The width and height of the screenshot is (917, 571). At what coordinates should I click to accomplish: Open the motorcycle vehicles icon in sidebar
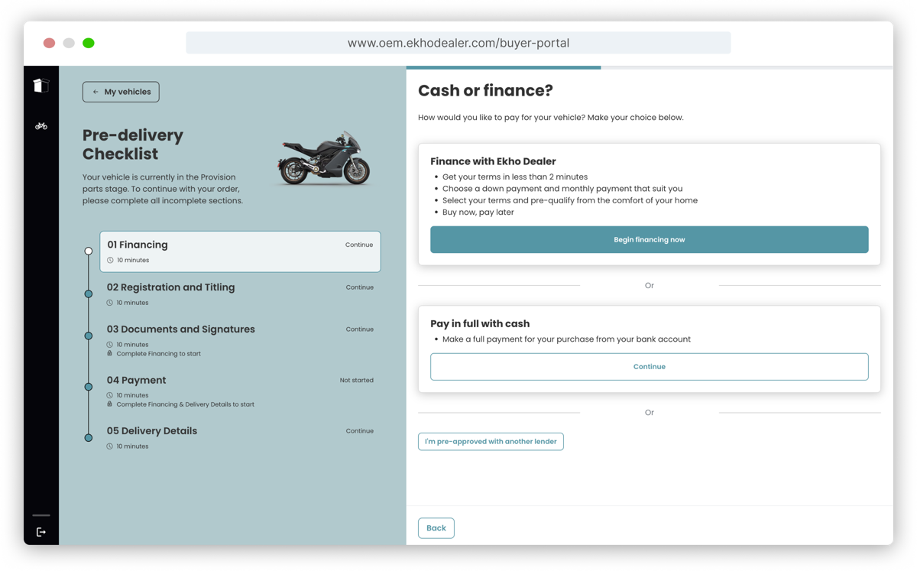pos(41,126)
